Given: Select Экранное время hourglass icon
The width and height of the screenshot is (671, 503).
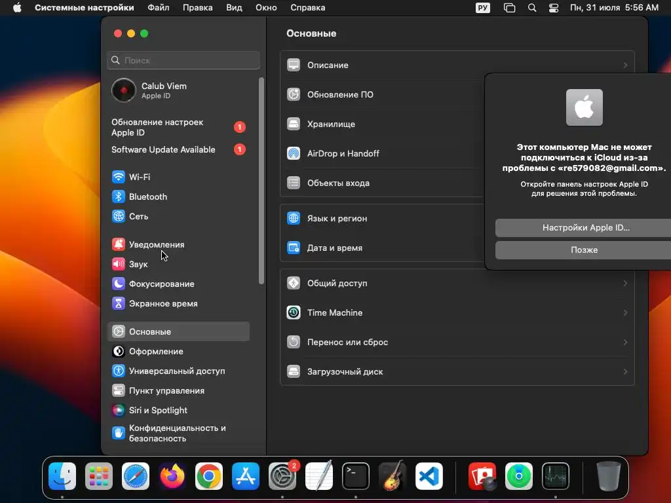Looking at the screenshot, I should pos(119,303).
